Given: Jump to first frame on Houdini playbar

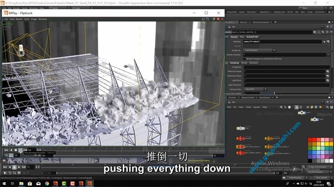Looking at the screenshot, I should 5,167.
